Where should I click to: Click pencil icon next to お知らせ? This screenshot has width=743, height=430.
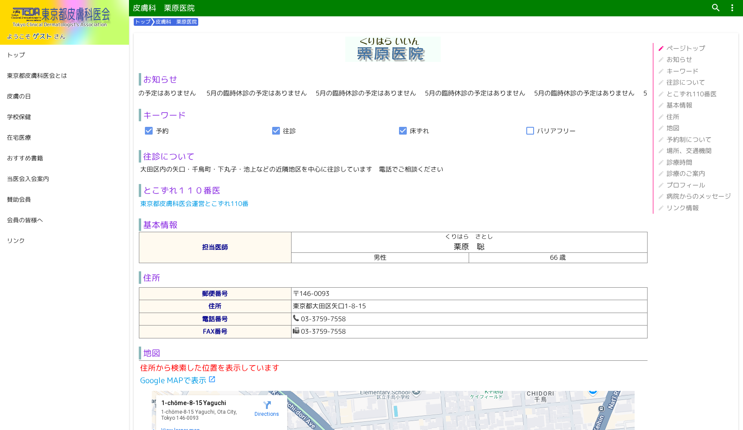661,59
